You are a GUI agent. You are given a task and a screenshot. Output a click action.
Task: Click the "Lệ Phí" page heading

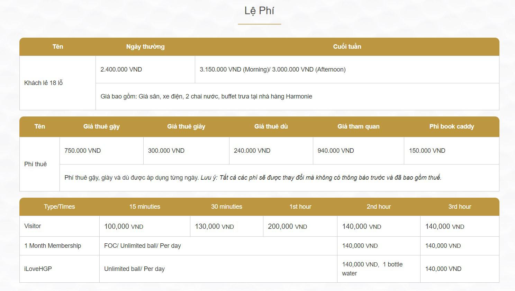pos(259,11)
